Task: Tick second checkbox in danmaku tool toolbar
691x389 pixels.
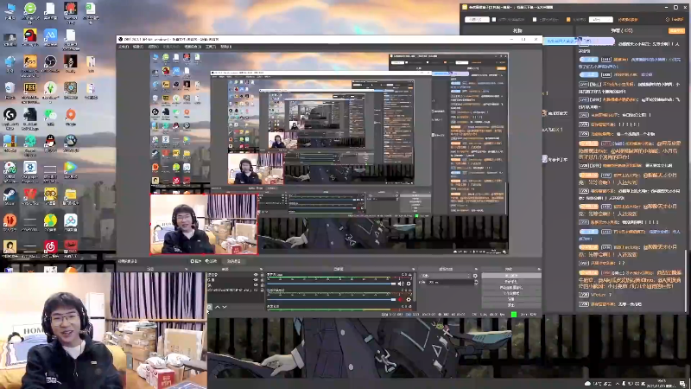Action: tap(535, 19)
